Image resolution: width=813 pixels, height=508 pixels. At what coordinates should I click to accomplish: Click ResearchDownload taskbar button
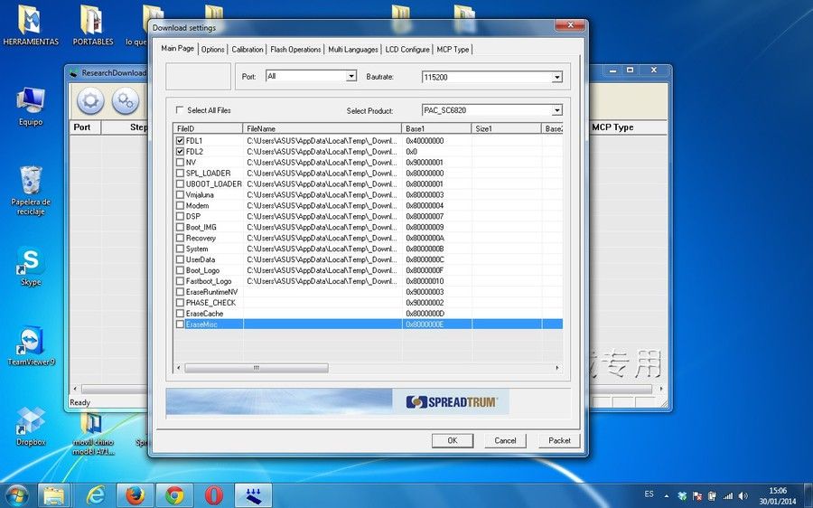(x=253, y=495)
